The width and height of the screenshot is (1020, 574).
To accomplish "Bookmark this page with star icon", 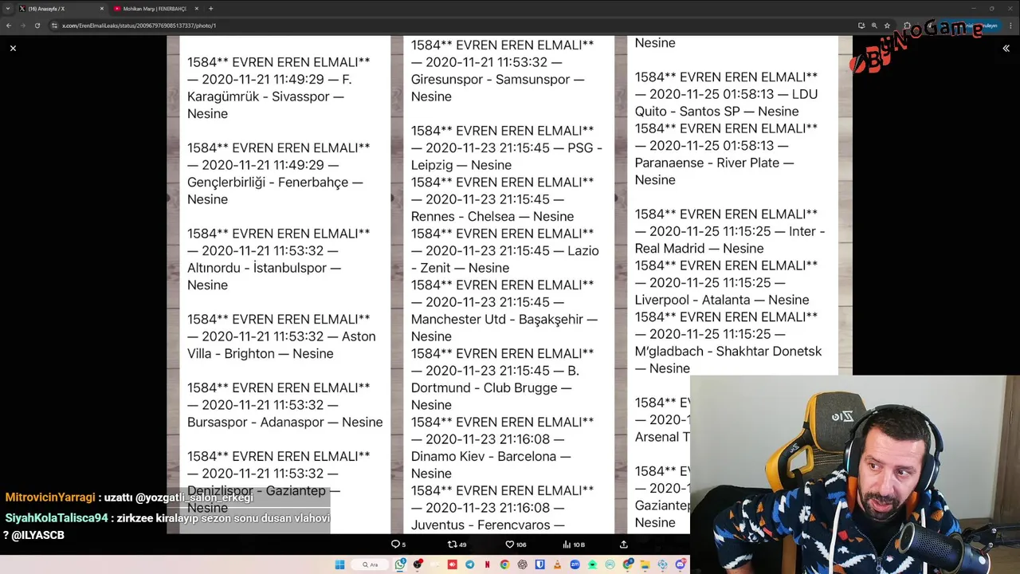I will click(887, 26).
